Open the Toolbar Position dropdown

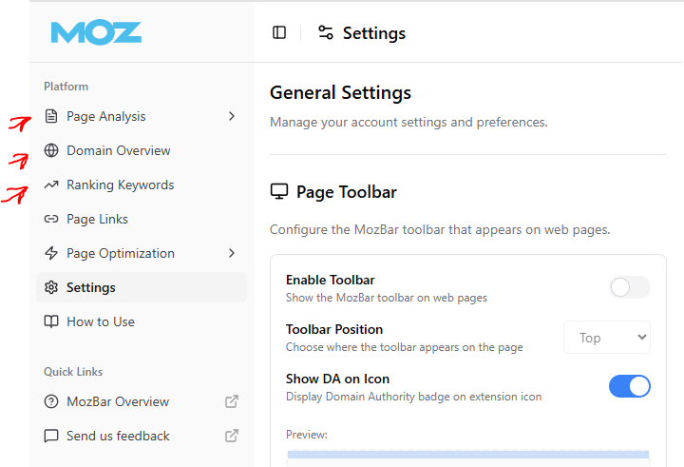[607, 338]
